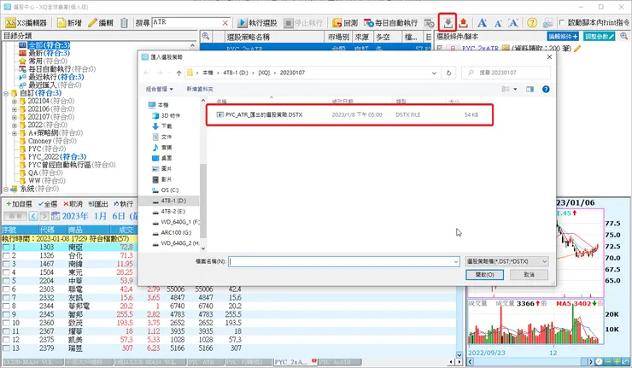Click 調整參數 button in conditions panel
This screenshot has width=632, height=368.
coord(600,36)
